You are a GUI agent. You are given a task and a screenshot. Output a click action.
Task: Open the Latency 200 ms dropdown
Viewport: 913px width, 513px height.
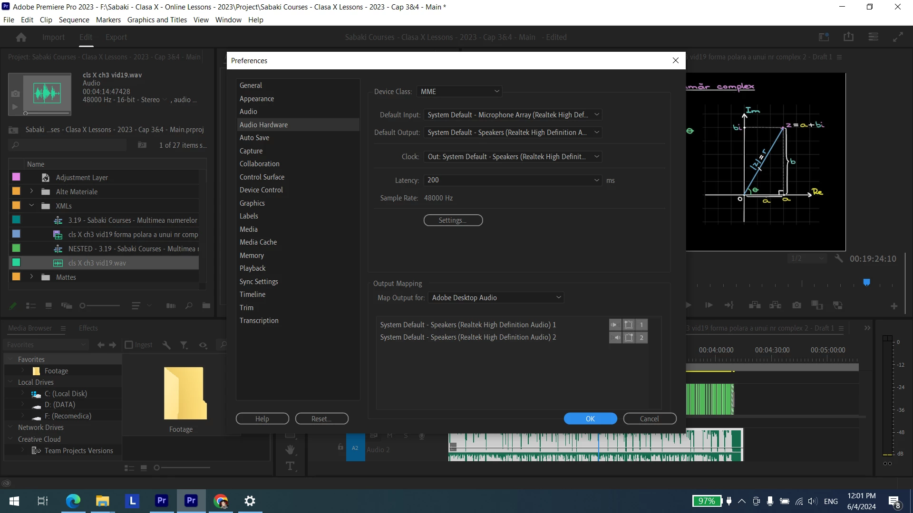[513, 180]
